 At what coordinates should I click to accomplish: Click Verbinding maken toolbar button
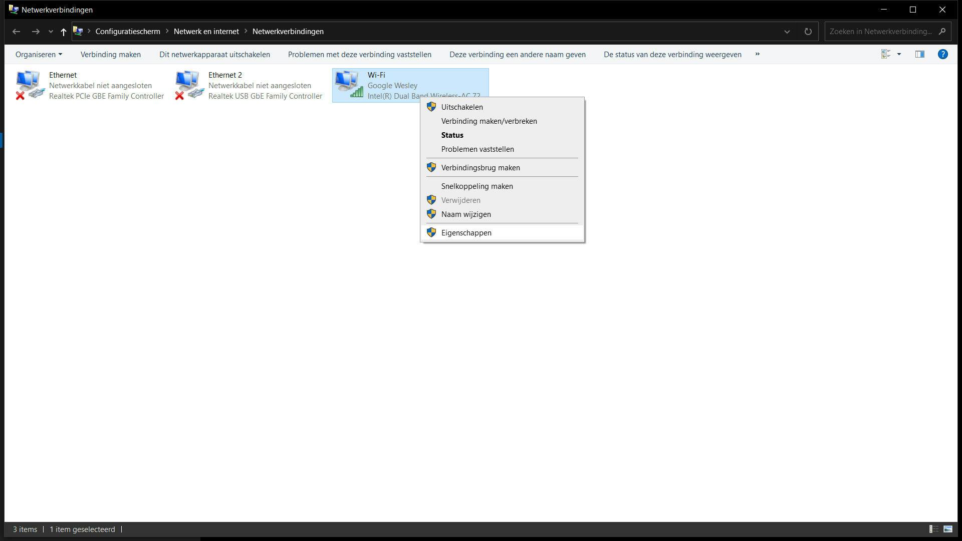pyautogui.click(x=110, y=55)
